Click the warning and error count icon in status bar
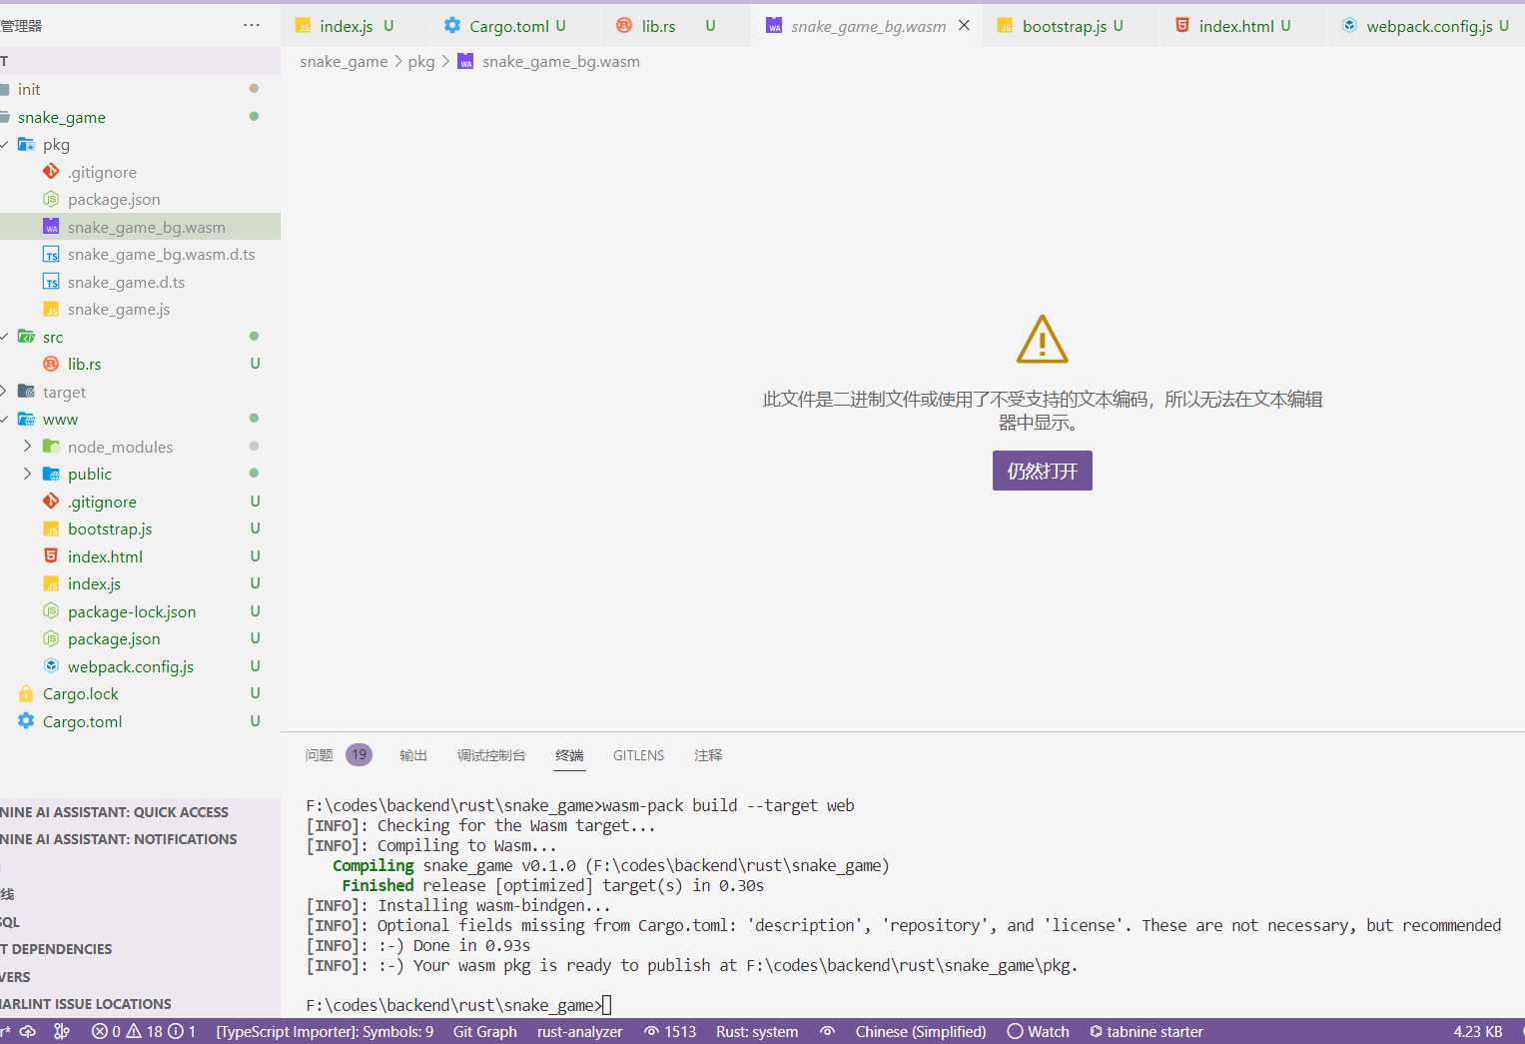1525x1044 pixels. coord(143,1031)
